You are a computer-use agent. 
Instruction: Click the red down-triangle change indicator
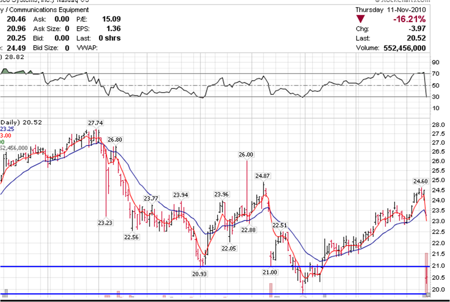click(360, 19)
